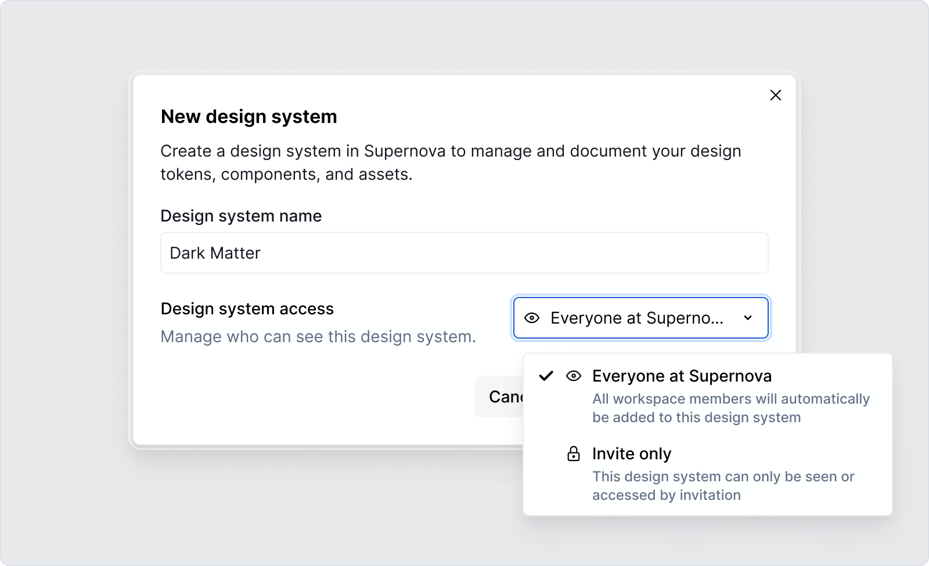The width and height of the screenshot is (929, 566).
Task: Click the padlock indicating restricted access
Action: (573, 453)
